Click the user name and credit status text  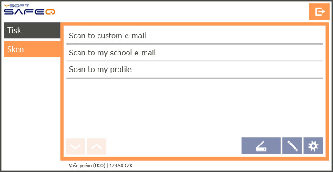100,166
